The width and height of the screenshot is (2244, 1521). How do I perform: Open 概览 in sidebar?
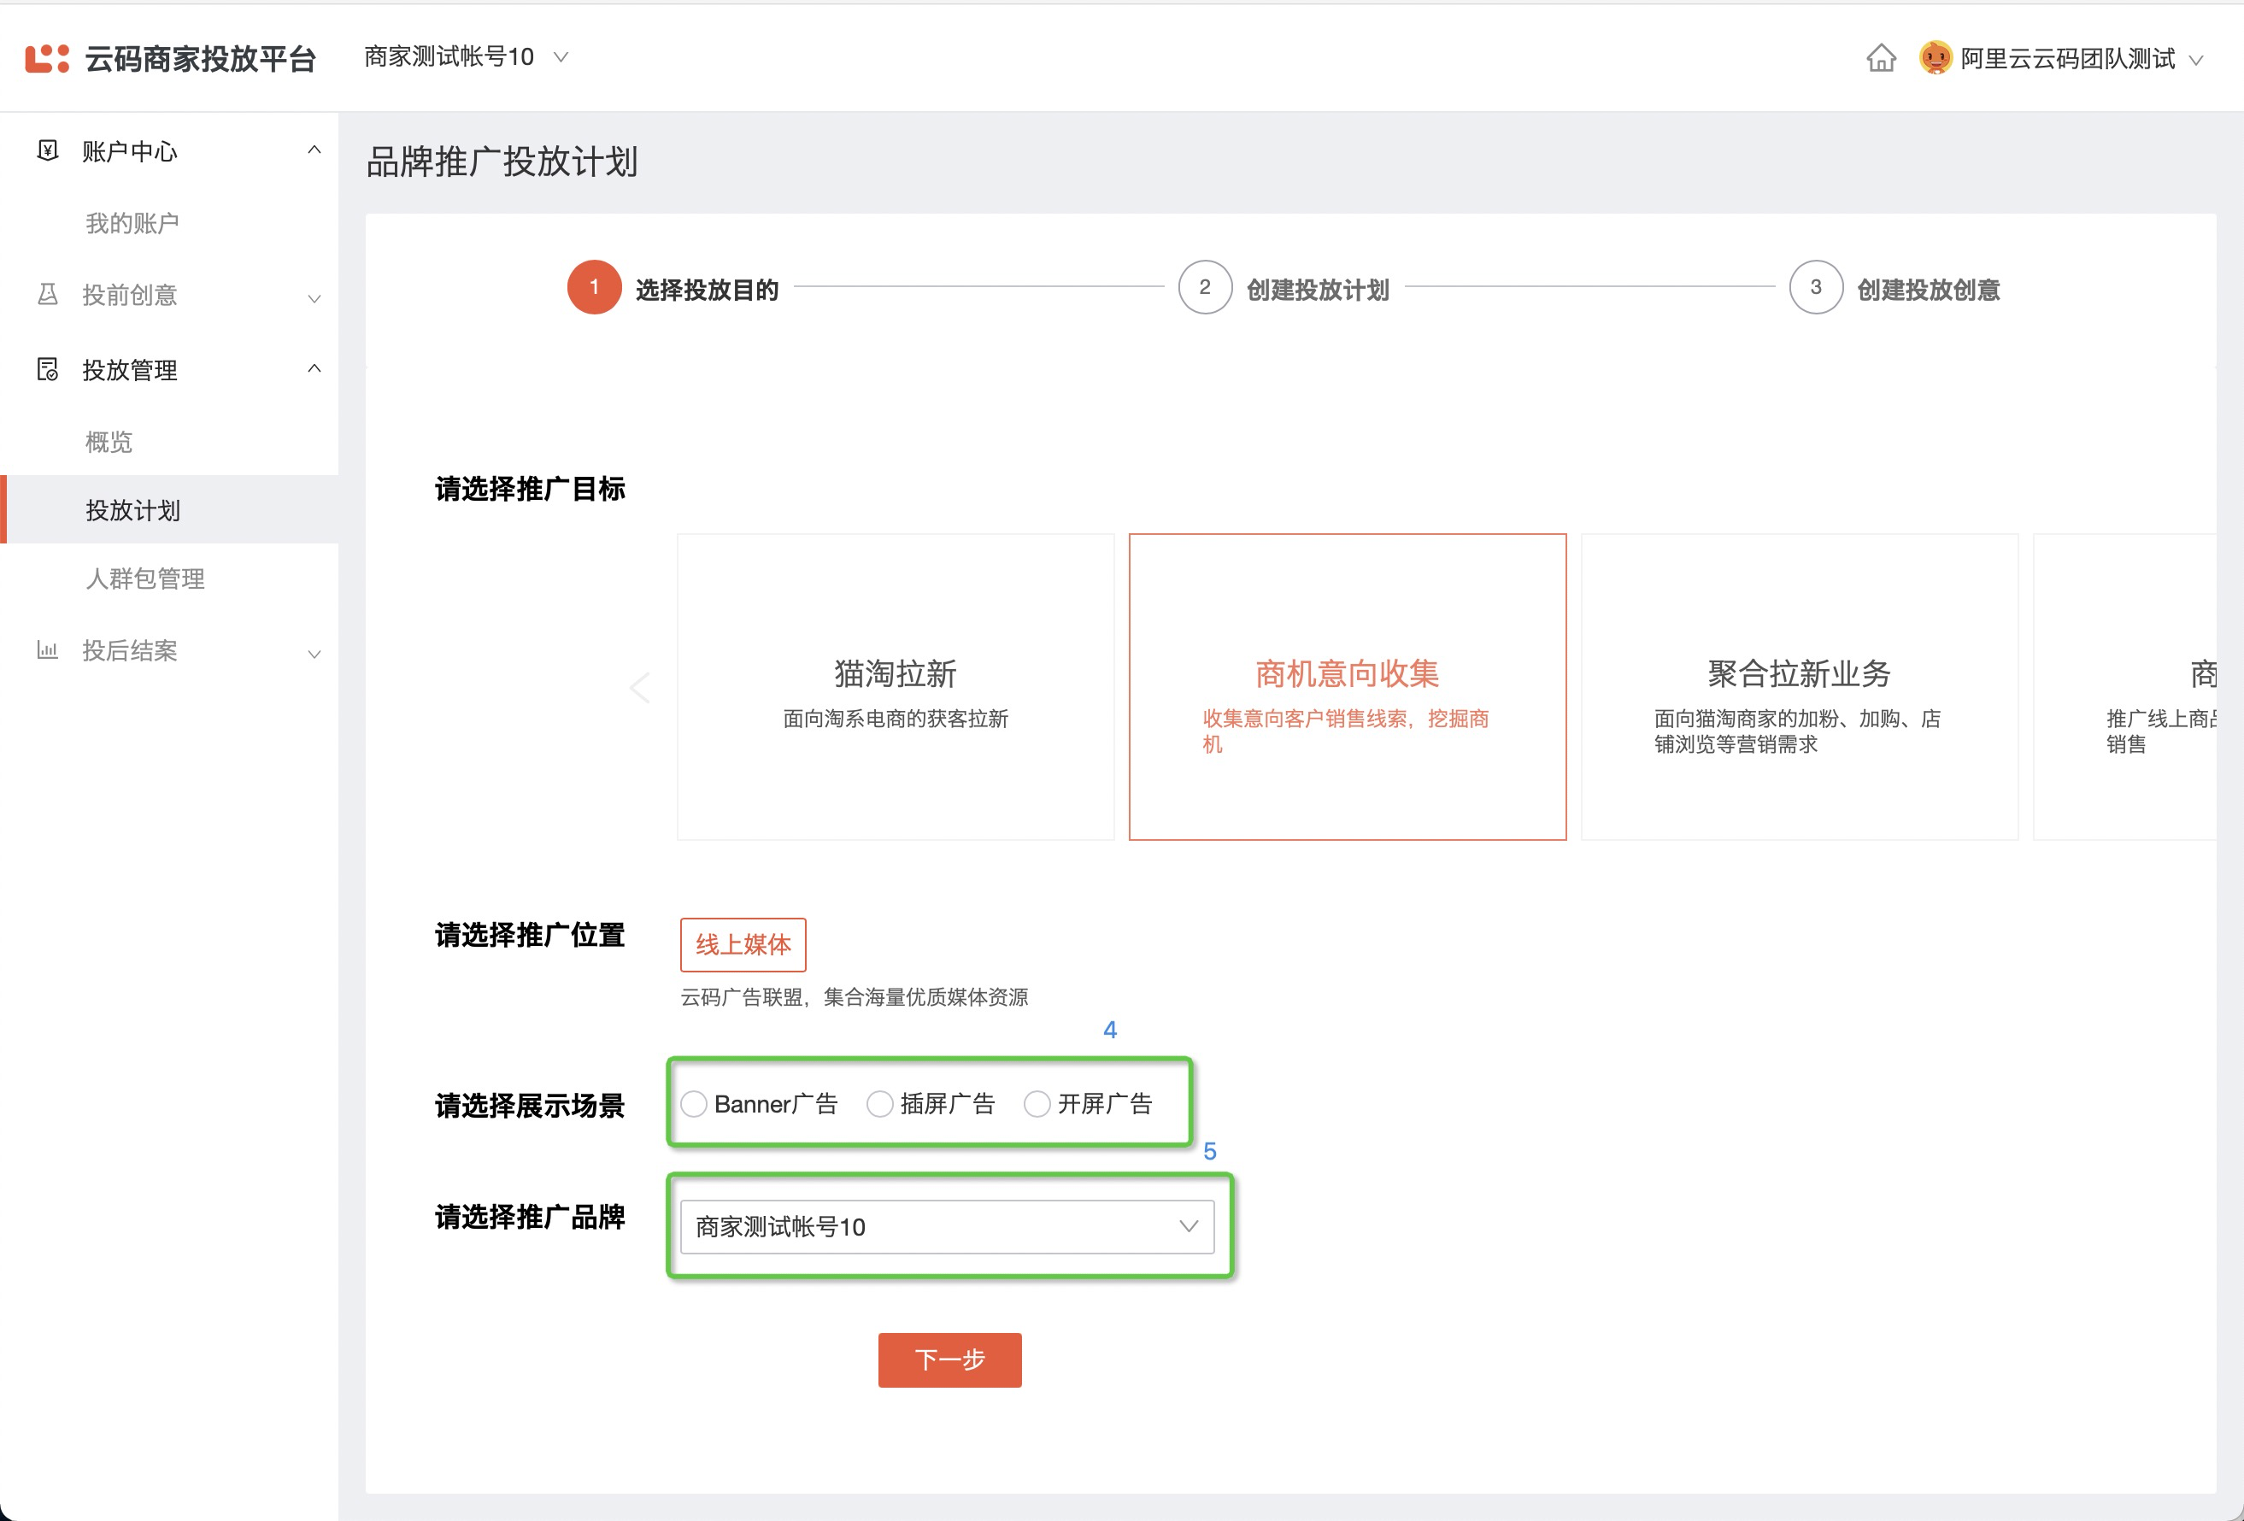point(109,441)
